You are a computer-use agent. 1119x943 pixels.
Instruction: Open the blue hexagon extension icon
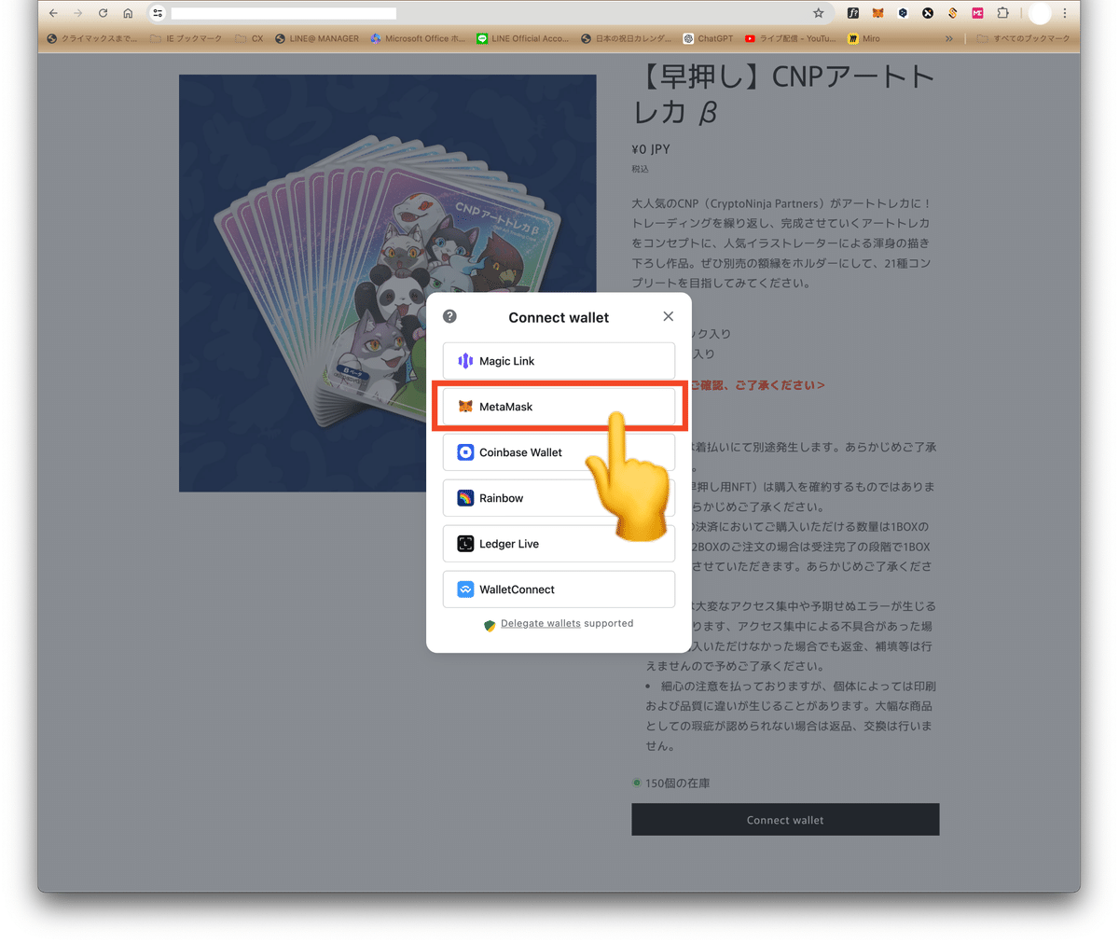click(x=903, y=13)
